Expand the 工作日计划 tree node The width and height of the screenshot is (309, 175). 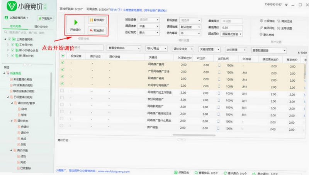click(x=8, y=45)
